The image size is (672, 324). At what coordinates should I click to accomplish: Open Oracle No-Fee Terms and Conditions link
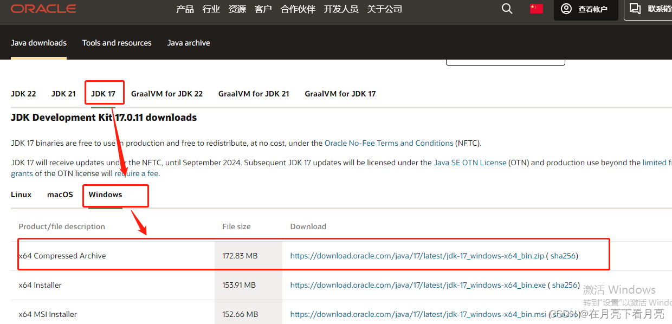pyautogui.click(x=389, y=143)
